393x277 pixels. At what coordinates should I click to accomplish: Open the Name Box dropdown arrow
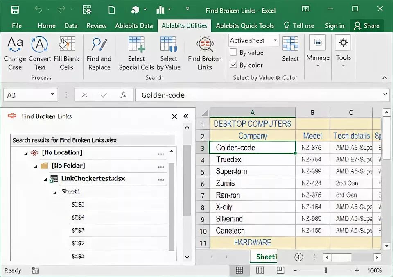52,95
